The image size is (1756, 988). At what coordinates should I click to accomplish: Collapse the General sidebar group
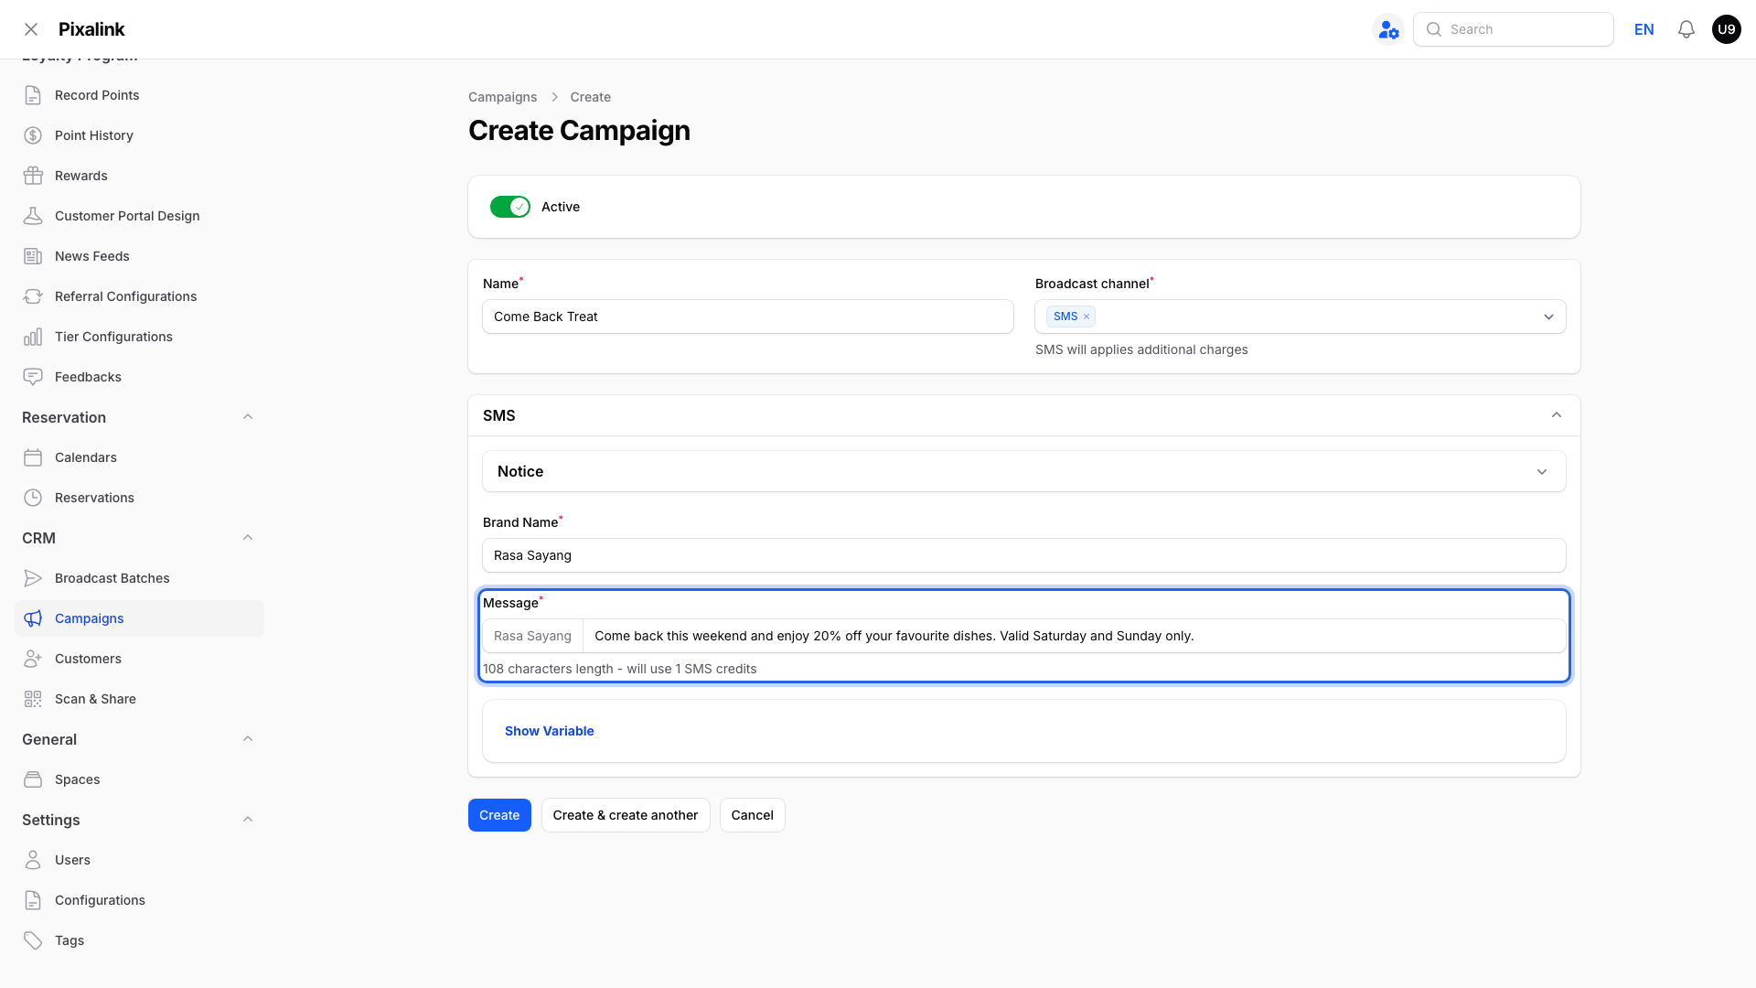pos(248,739)
